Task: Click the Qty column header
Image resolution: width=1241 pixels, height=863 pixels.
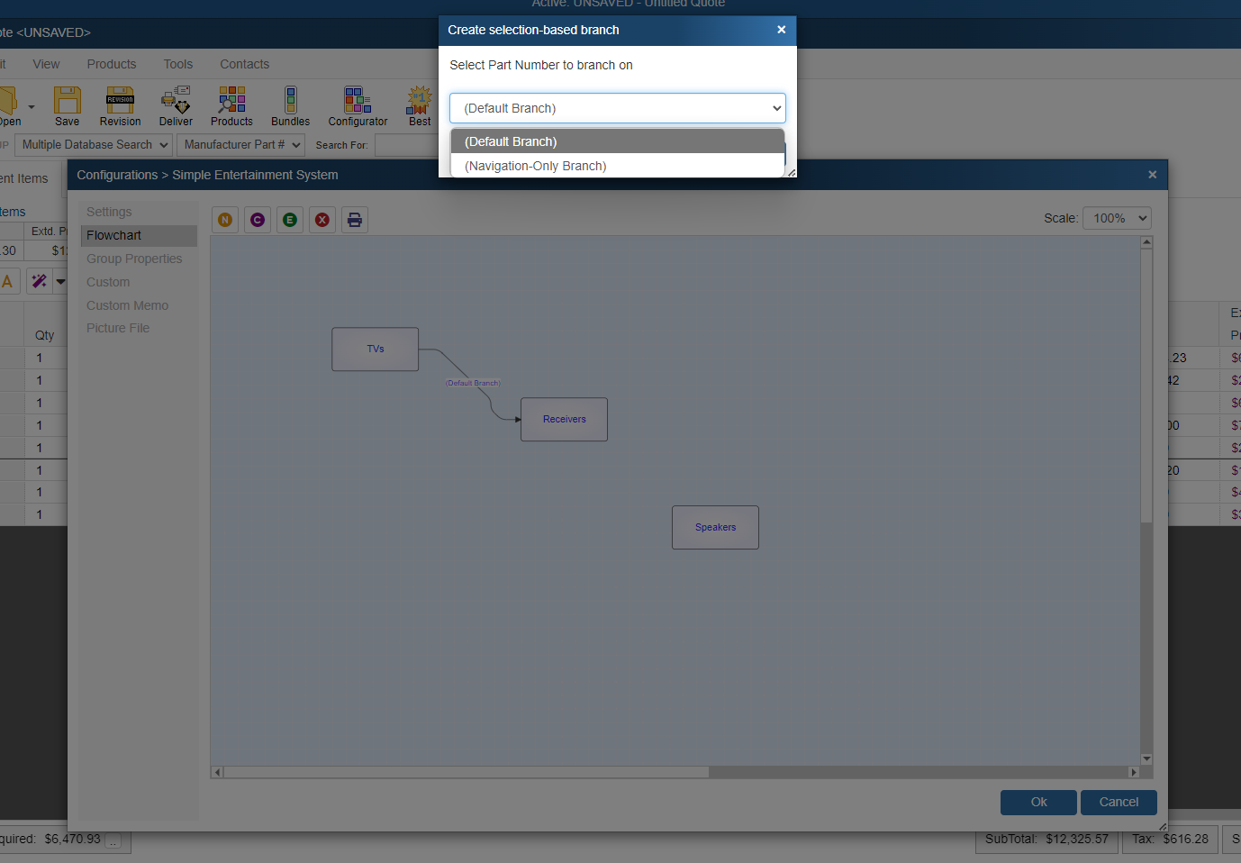Action: pyautogui.click(x=44, y=335)
